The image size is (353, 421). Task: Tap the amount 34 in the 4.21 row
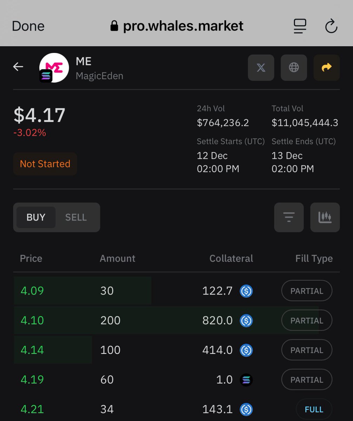(107, 409)
